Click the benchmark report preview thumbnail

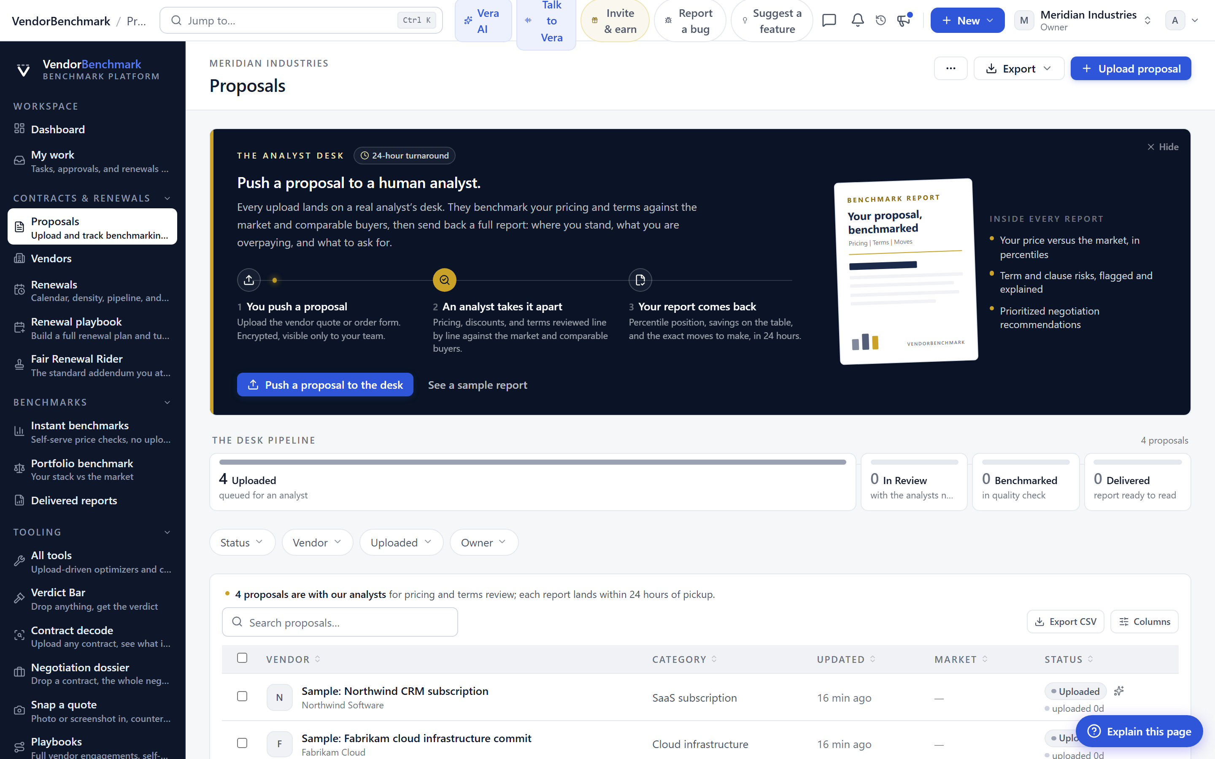906,272
